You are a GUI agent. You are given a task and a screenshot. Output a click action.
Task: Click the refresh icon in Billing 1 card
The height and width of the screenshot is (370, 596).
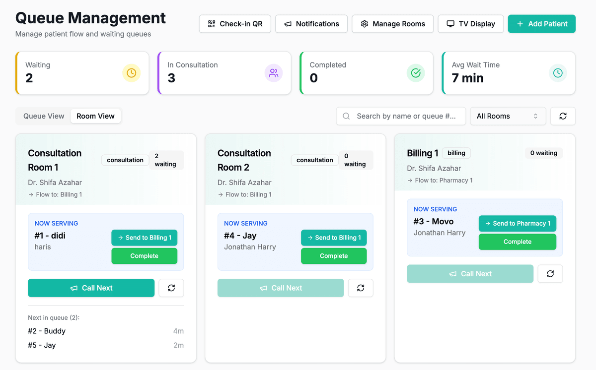click(550, 273)
